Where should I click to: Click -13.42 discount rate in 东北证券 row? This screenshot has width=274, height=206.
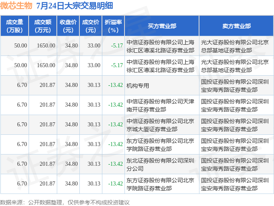tap(116, 164)
